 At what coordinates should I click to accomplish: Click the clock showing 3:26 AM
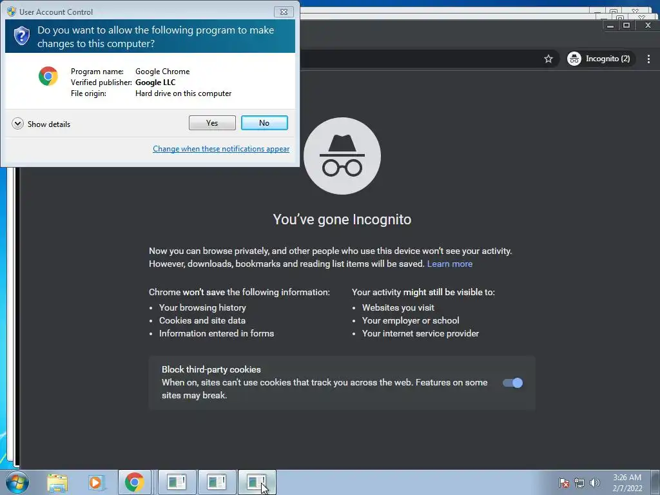click(627, 483)
